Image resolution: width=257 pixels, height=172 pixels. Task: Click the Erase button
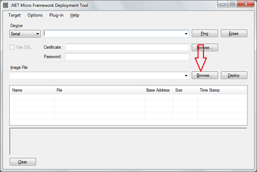click(234, 34)
